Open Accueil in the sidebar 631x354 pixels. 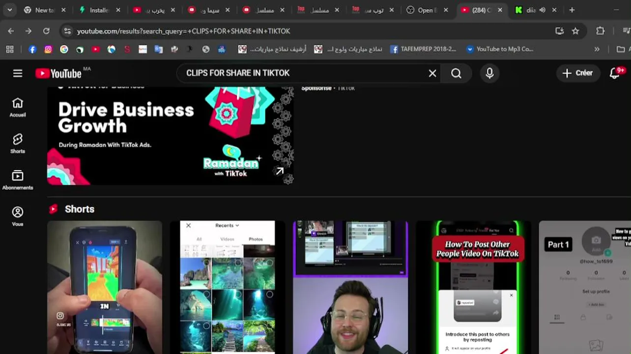(x=18, y=107)
